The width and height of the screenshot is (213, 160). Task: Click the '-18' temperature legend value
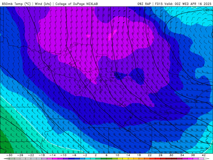click(42, 155)
